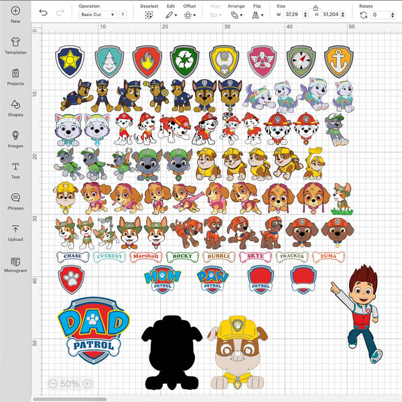The height and width of the screenshot is (402, 402).
Task: Select the PAW Patrol logo
Action: point(212,279)
